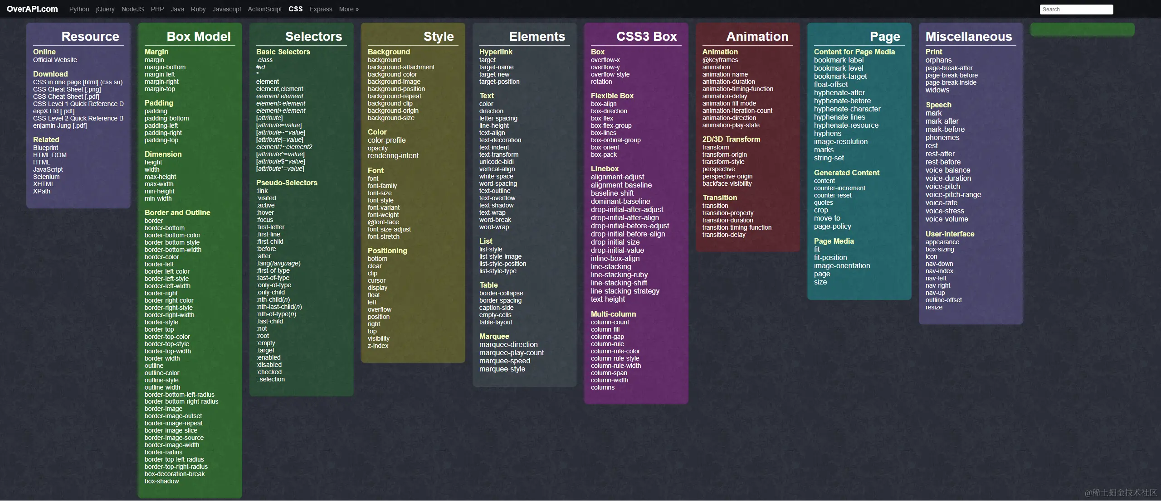Select the NodeJS menu item
Image resolution: width=1161 pixels, height=501 pixels.
[132, 9]
